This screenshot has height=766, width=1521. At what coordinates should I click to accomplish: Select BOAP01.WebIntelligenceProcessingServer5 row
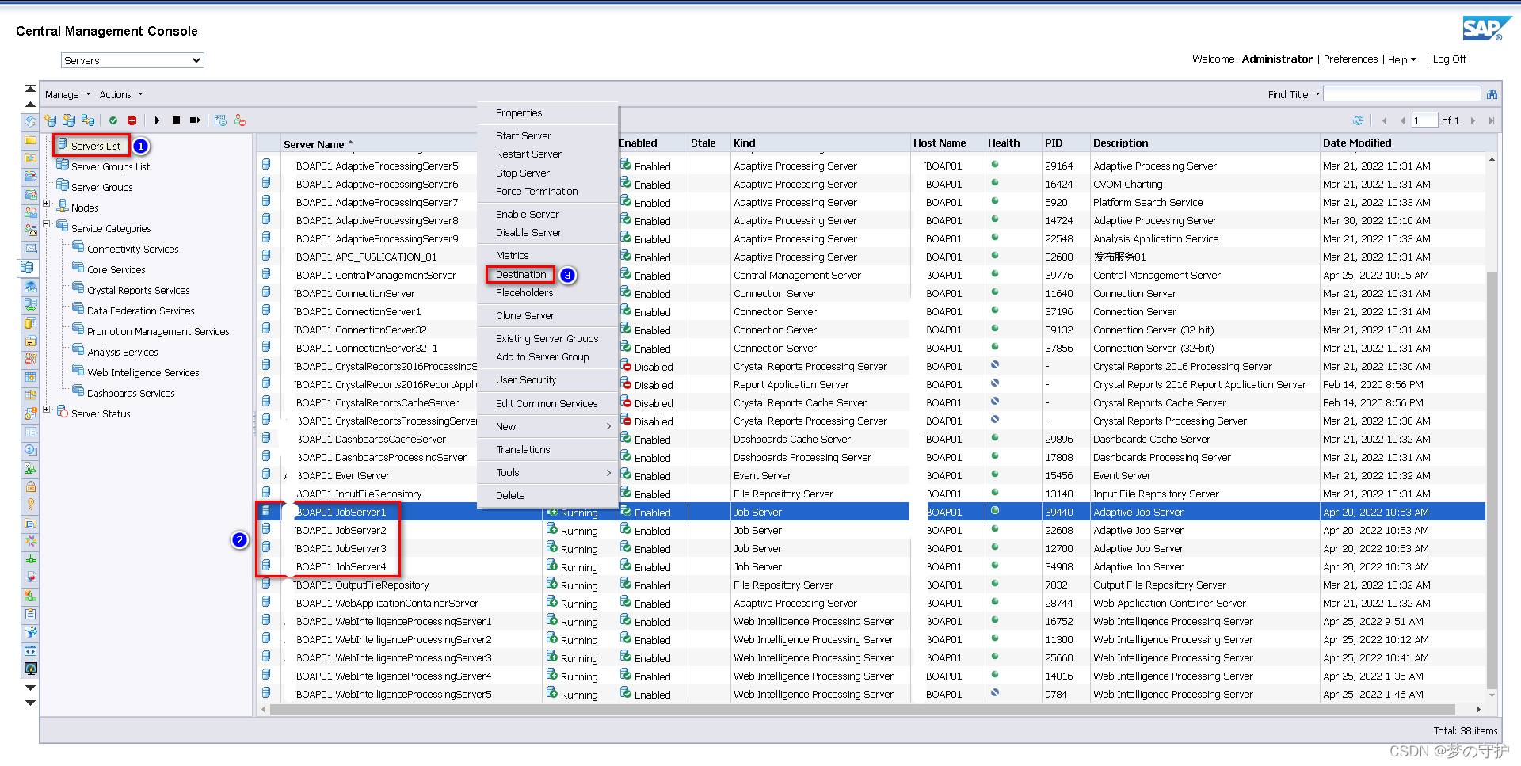click(x=871, y=694)
